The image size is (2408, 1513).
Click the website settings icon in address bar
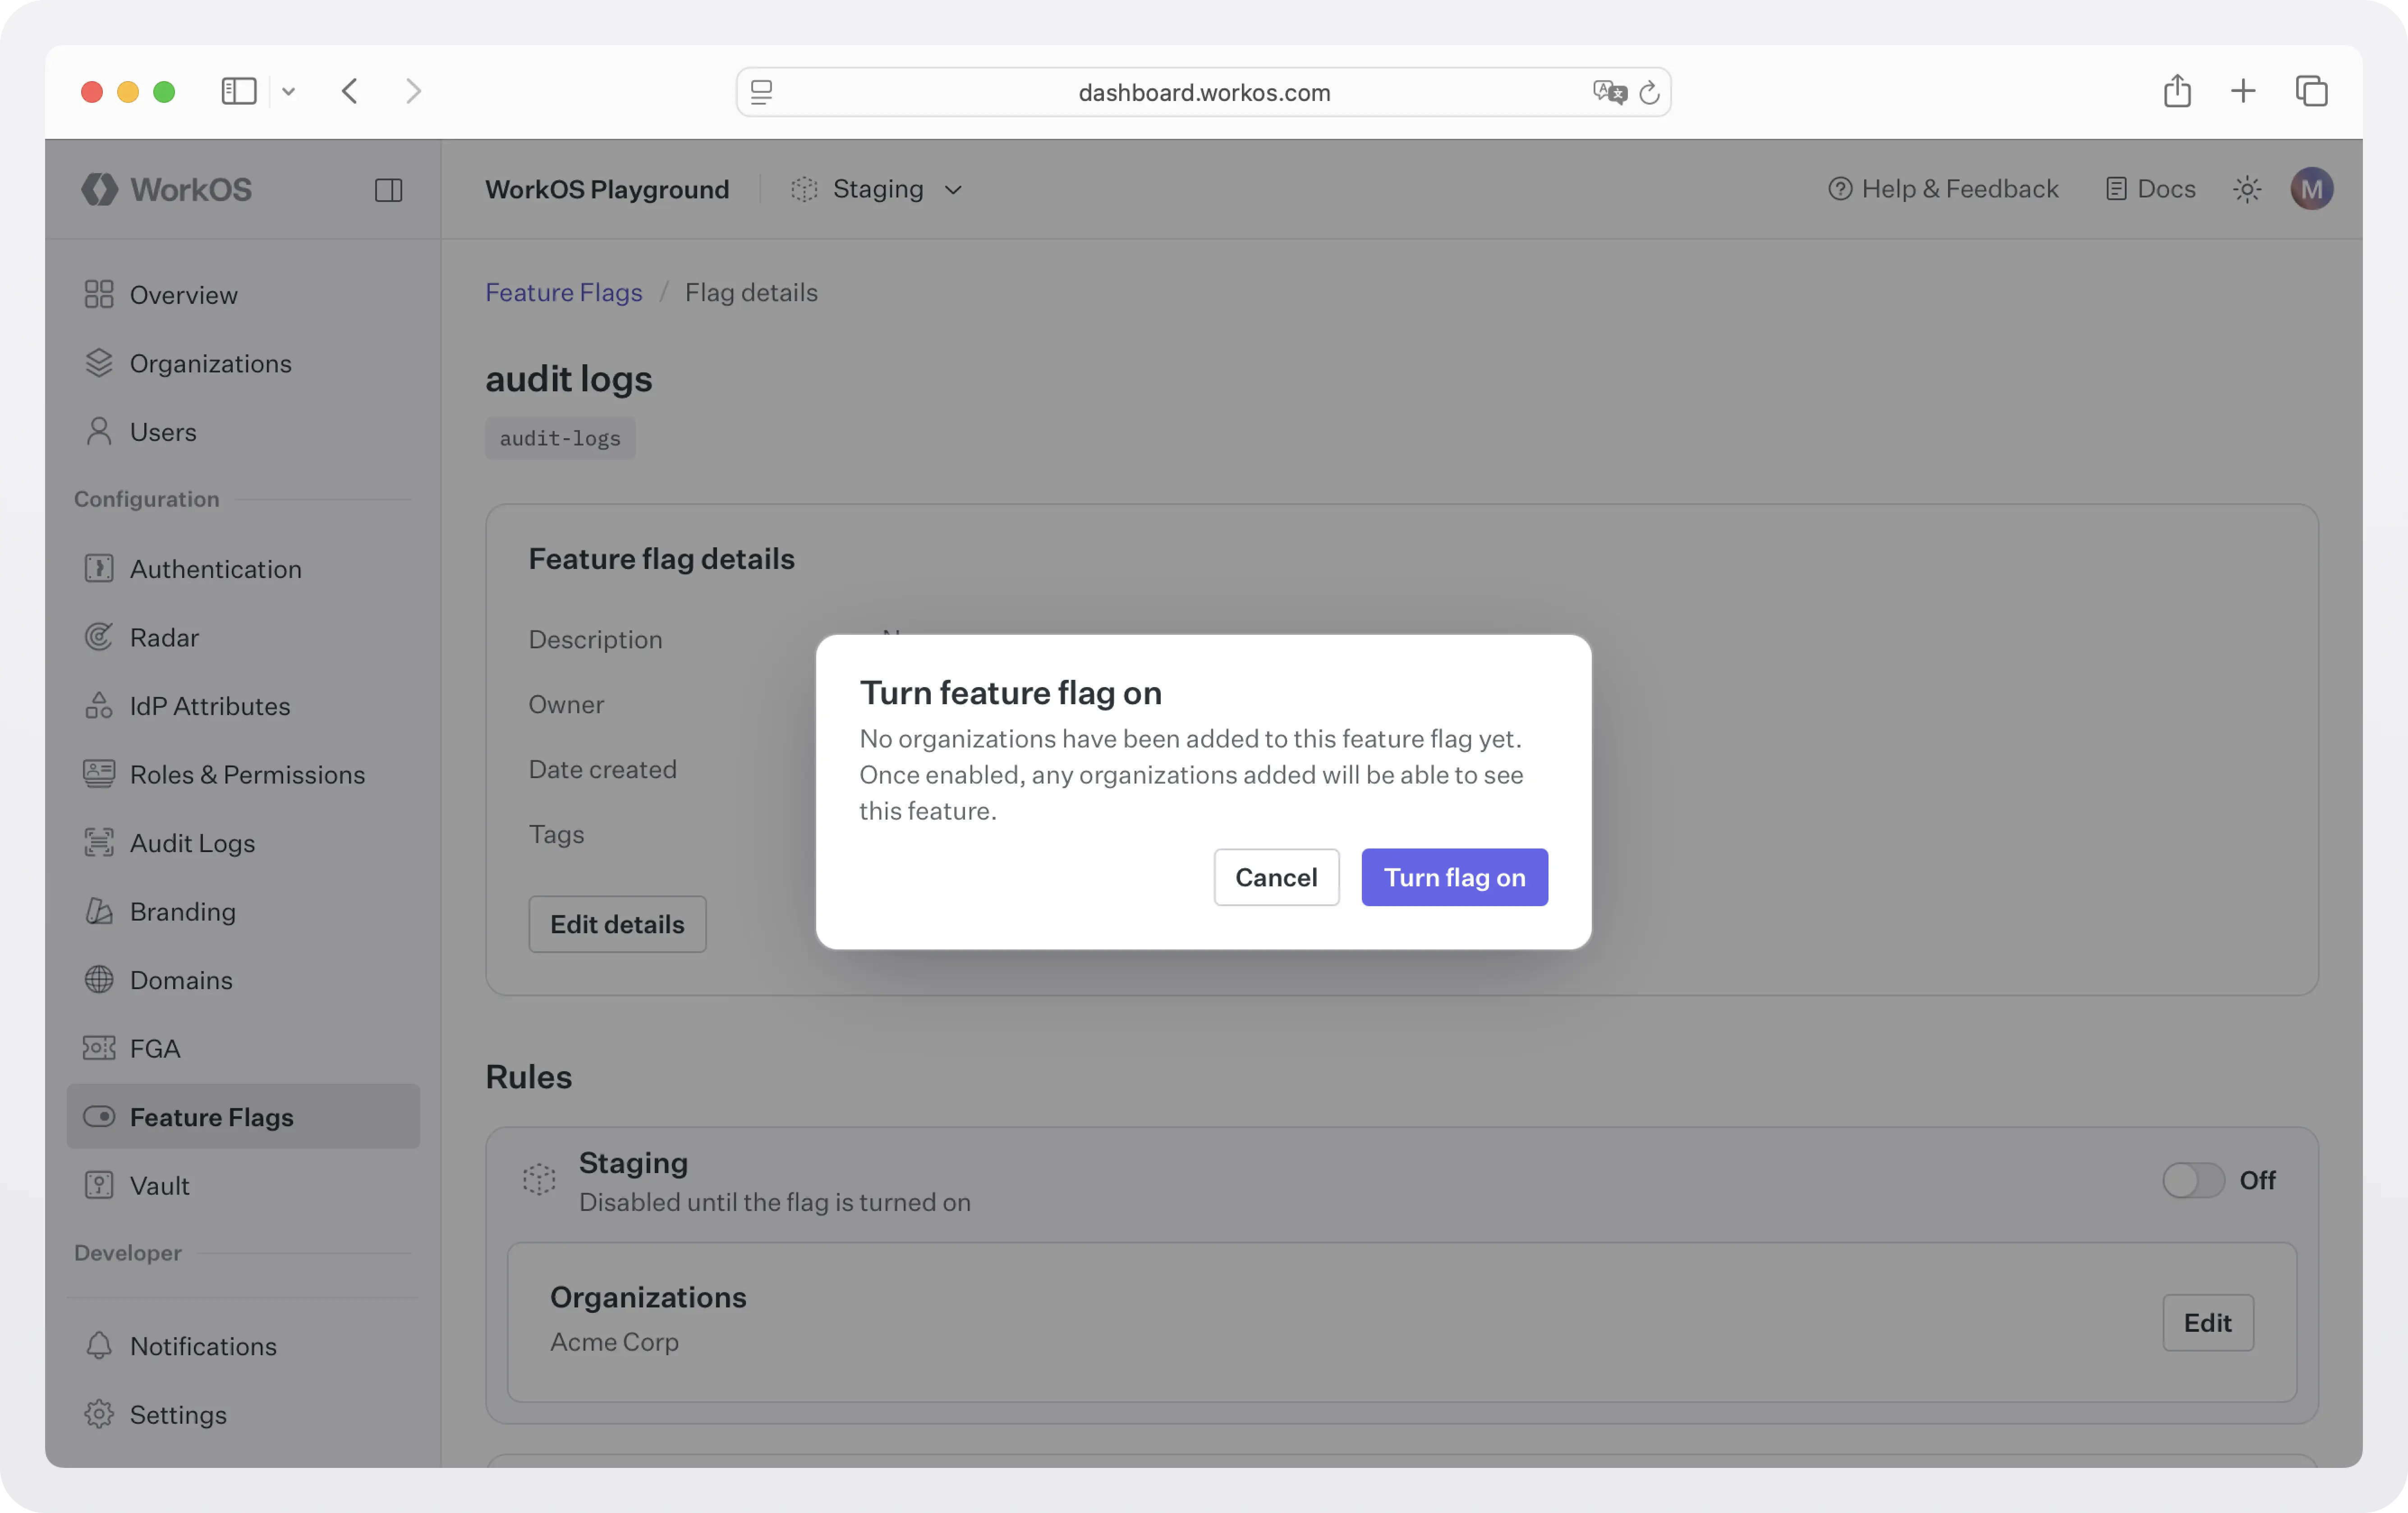(x=761, y=92)
